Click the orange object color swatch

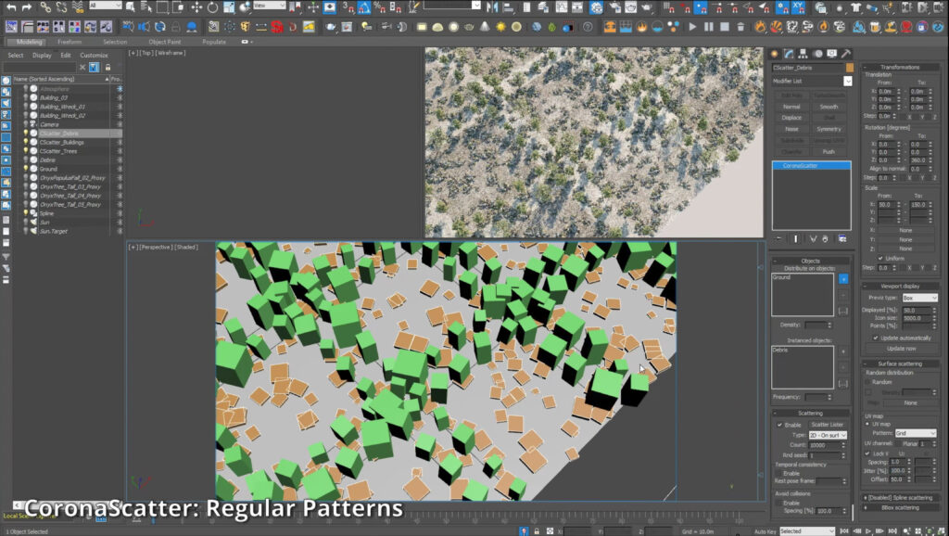(850, 68)
